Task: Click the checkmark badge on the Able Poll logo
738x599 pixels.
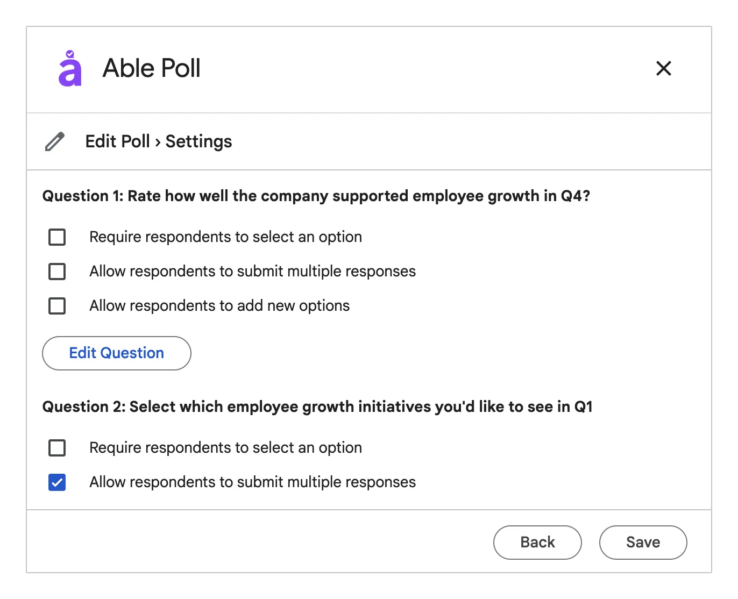Action: [70, 54]
